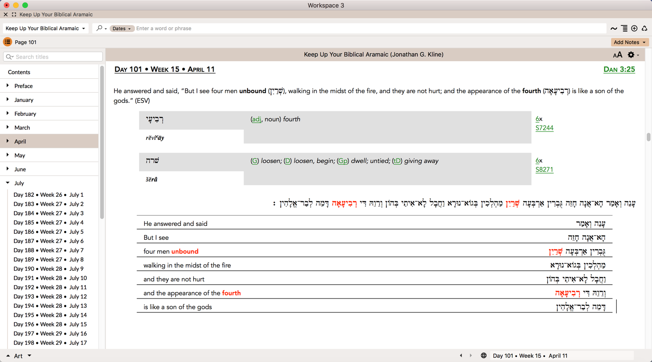Open Day 182 • Week 26 • July 1
Image resolution: width=652 pixels, height=362 pixels.
(49, 195)
